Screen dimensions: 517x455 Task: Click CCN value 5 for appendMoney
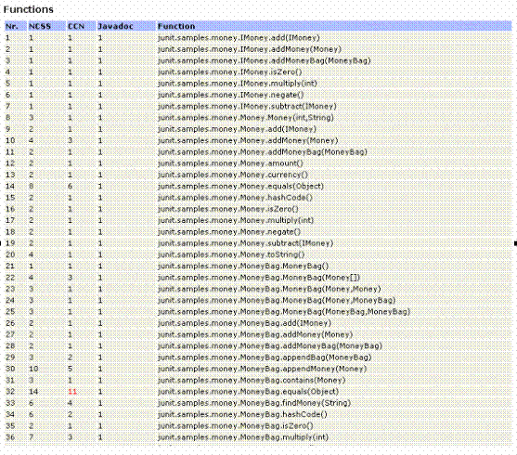(70, 369)
